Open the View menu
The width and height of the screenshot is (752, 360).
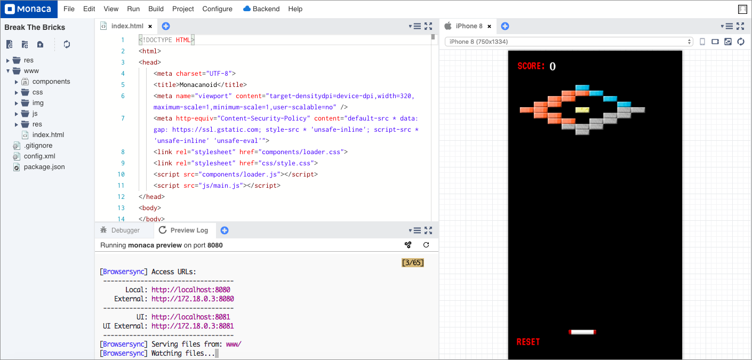(x=111, y=9)
